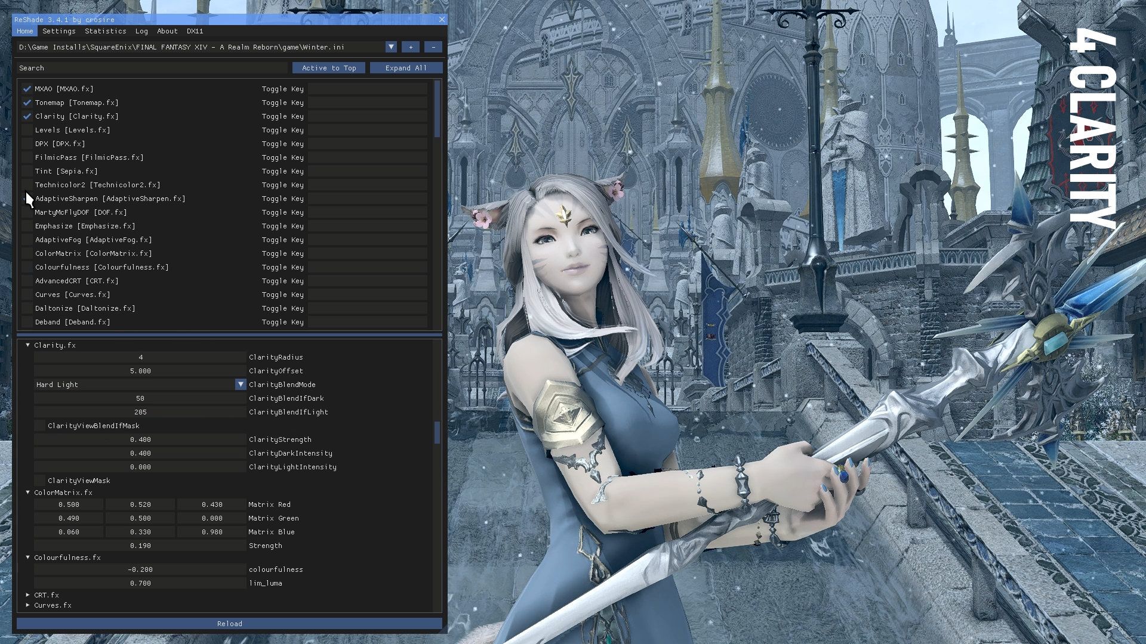Viewport: 1146px width, 644px height.
Task: Click the effects list scrollbar
Action: [438, 109]
